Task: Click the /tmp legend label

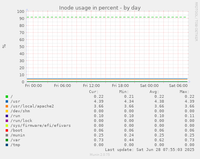Action: tap(15, 145)
